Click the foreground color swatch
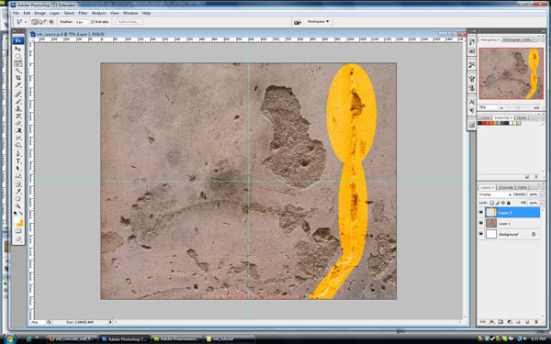551x344 pixels. [17, 221]
